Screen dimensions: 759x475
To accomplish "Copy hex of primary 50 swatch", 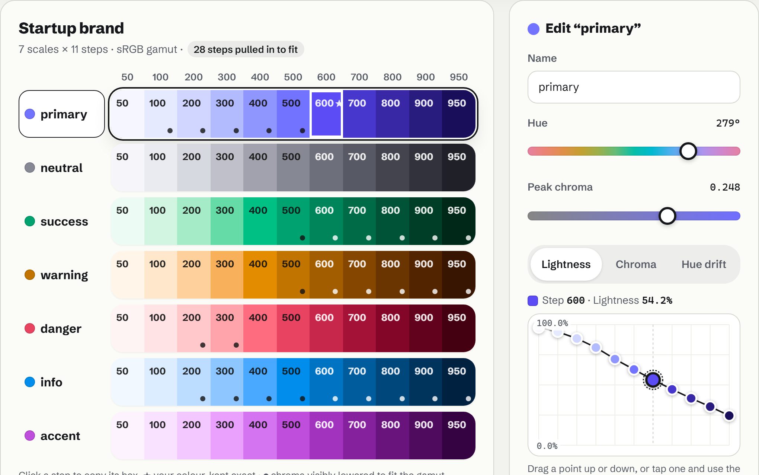I will point(128,114).
